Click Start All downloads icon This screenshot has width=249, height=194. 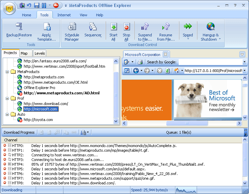coord(113,27)
